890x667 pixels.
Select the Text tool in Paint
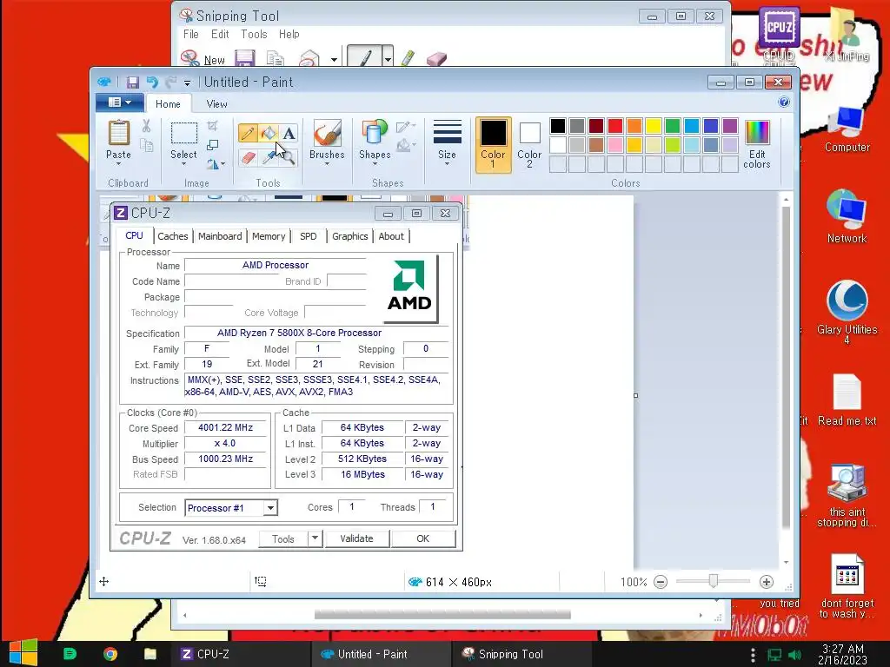click(x=289, y=133)
